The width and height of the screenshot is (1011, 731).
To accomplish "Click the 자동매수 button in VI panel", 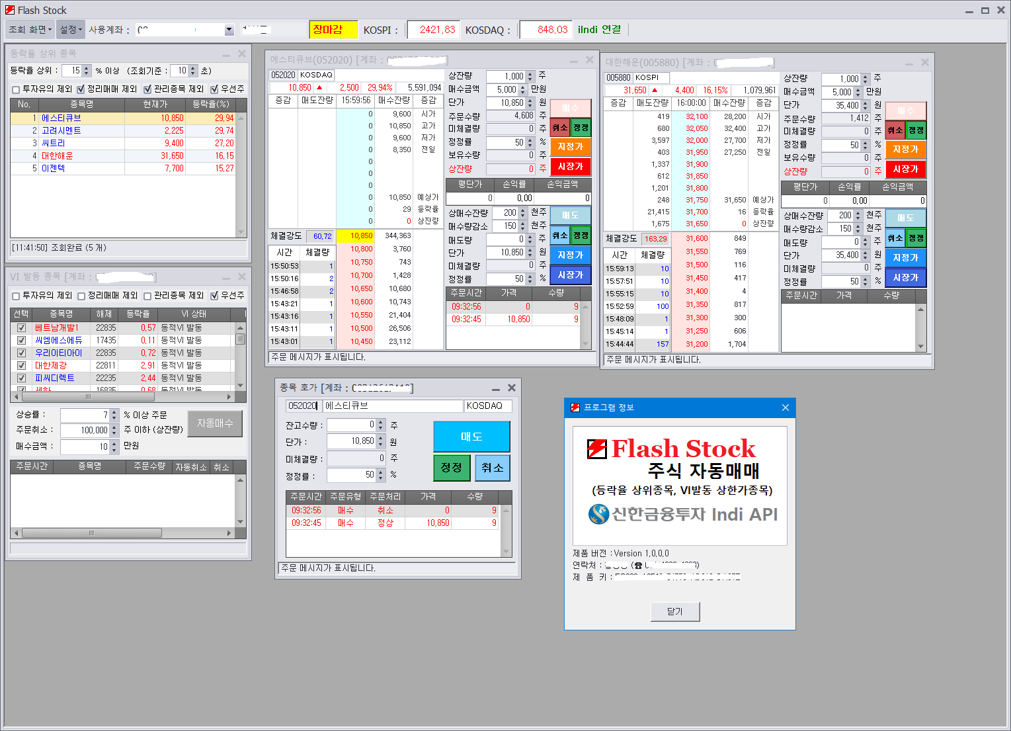I will (215, 423).
